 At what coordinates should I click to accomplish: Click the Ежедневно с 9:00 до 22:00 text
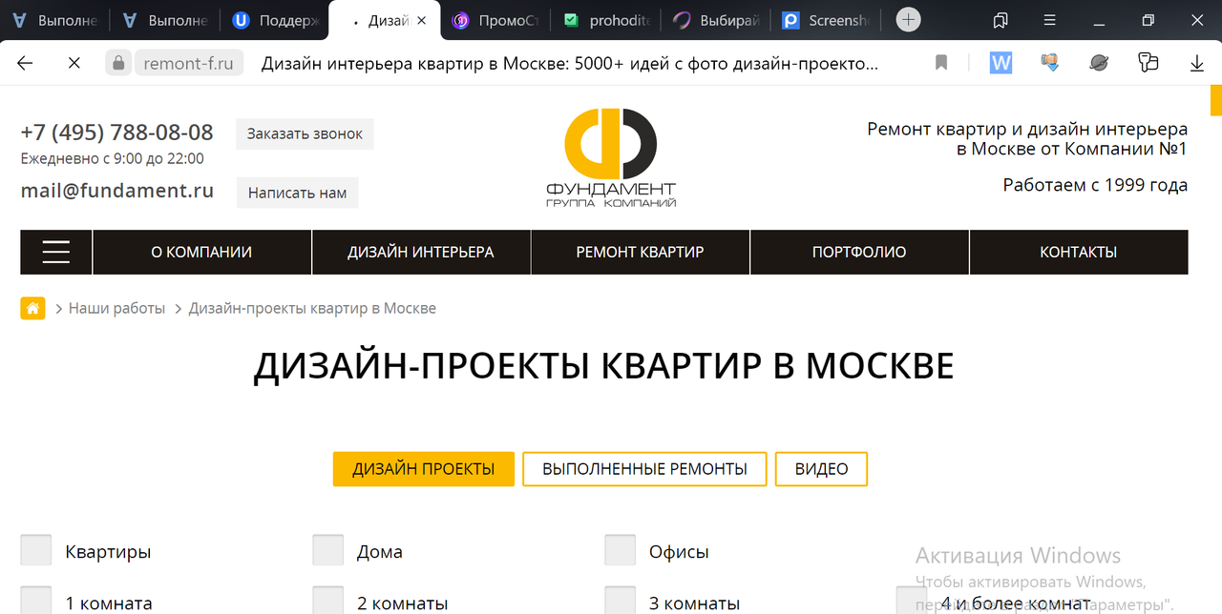[x=113, y=158]
